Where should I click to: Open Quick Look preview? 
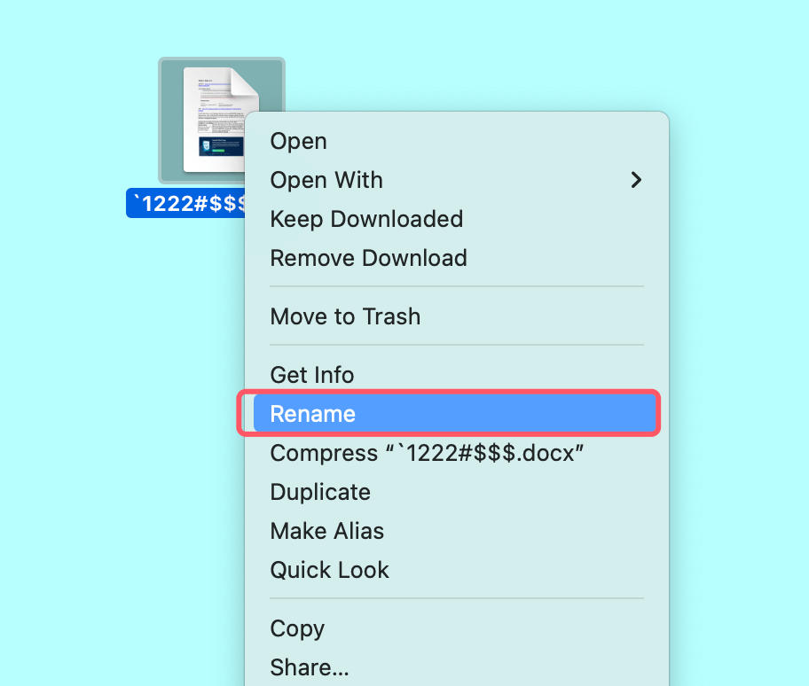pos(329,570)
